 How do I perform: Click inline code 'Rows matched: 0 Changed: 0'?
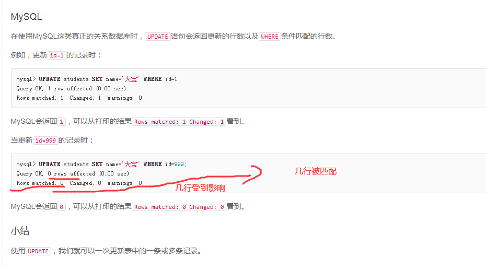tap(179, 207)
